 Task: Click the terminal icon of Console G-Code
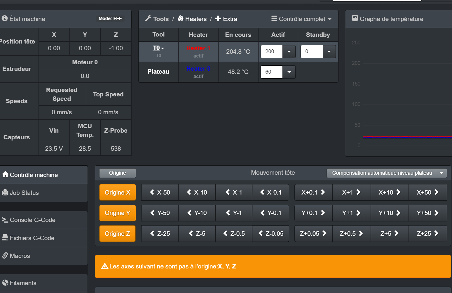tap(5, 220)
